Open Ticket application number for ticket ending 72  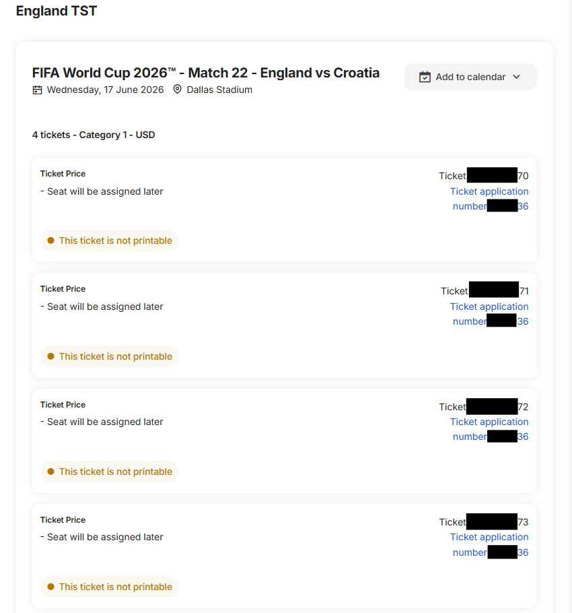[489, 429]
